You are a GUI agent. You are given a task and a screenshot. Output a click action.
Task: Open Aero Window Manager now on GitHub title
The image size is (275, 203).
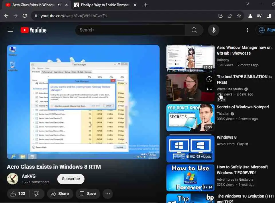(x=244, y=50)
